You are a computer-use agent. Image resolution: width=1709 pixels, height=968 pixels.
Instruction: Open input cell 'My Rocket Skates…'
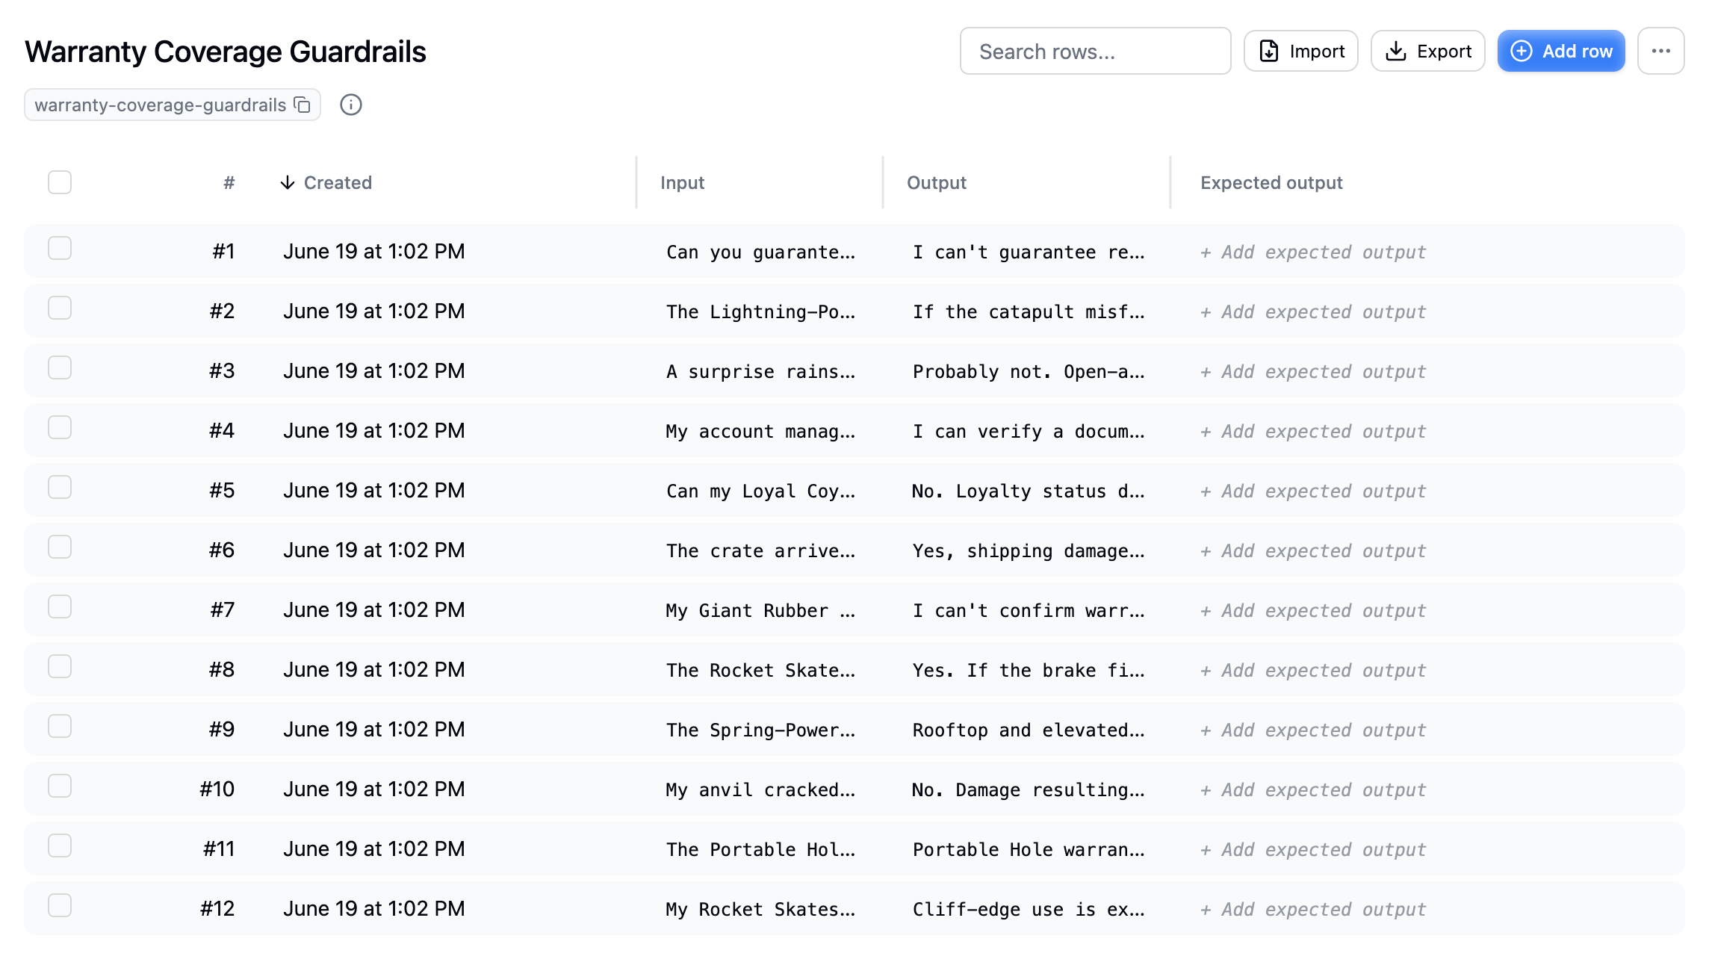[760, 909]
